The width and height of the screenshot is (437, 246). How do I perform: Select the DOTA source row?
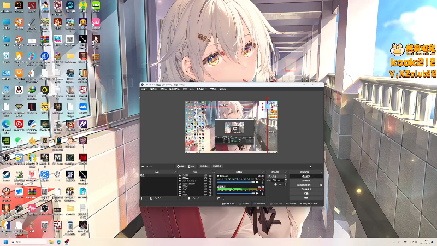[x=195, y=175]
